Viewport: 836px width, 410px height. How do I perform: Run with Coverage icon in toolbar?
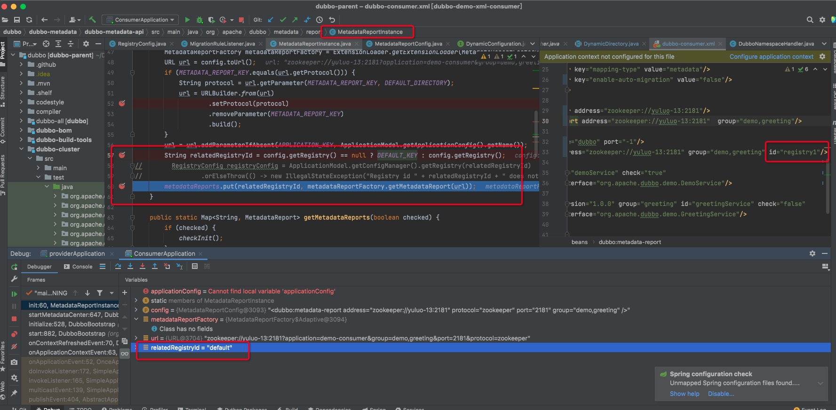point(211,20)
